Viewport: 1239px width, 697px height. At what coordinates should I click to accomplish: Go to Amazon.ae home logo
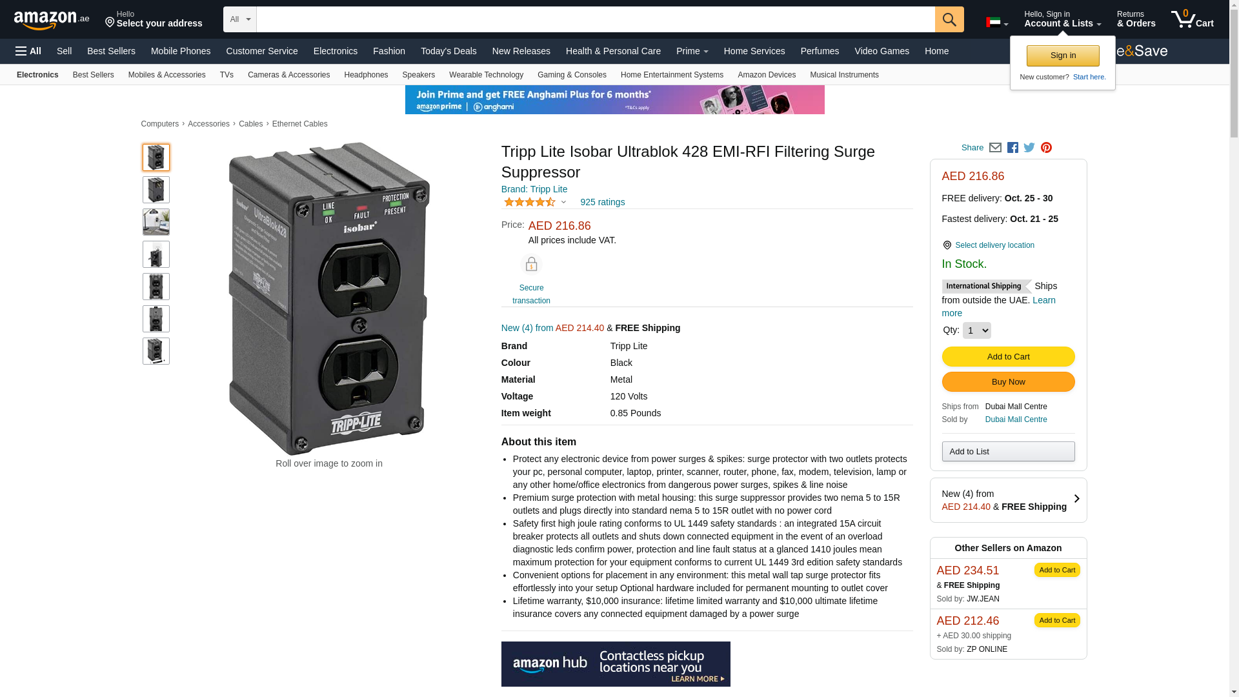(x=52, y=20)
